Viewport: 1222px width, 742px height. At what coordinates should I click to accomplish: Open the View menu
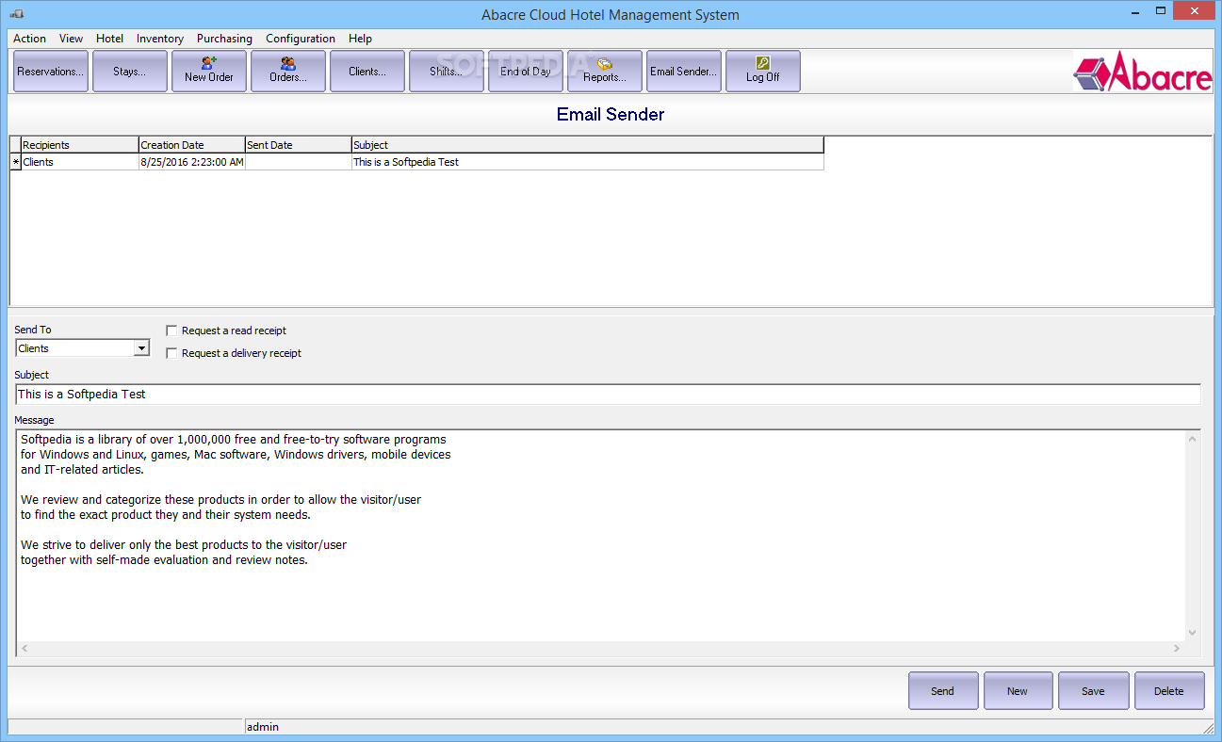tap(71, 39)
